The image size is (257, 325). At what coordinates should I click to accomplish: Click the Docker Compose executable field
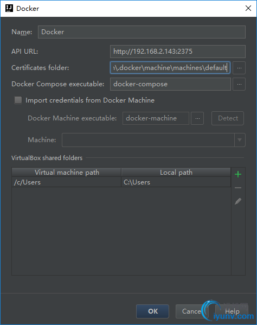[170, 84]
